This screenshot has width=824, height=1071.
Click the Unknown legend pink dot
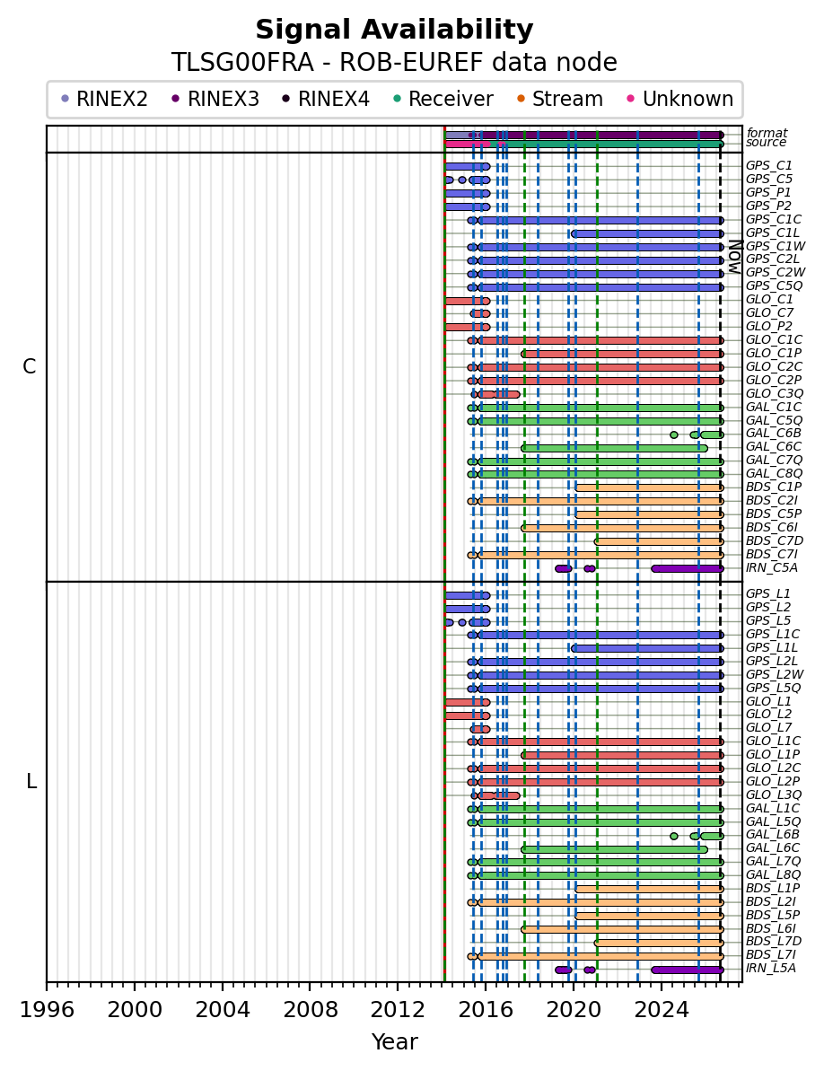point(631,99)
